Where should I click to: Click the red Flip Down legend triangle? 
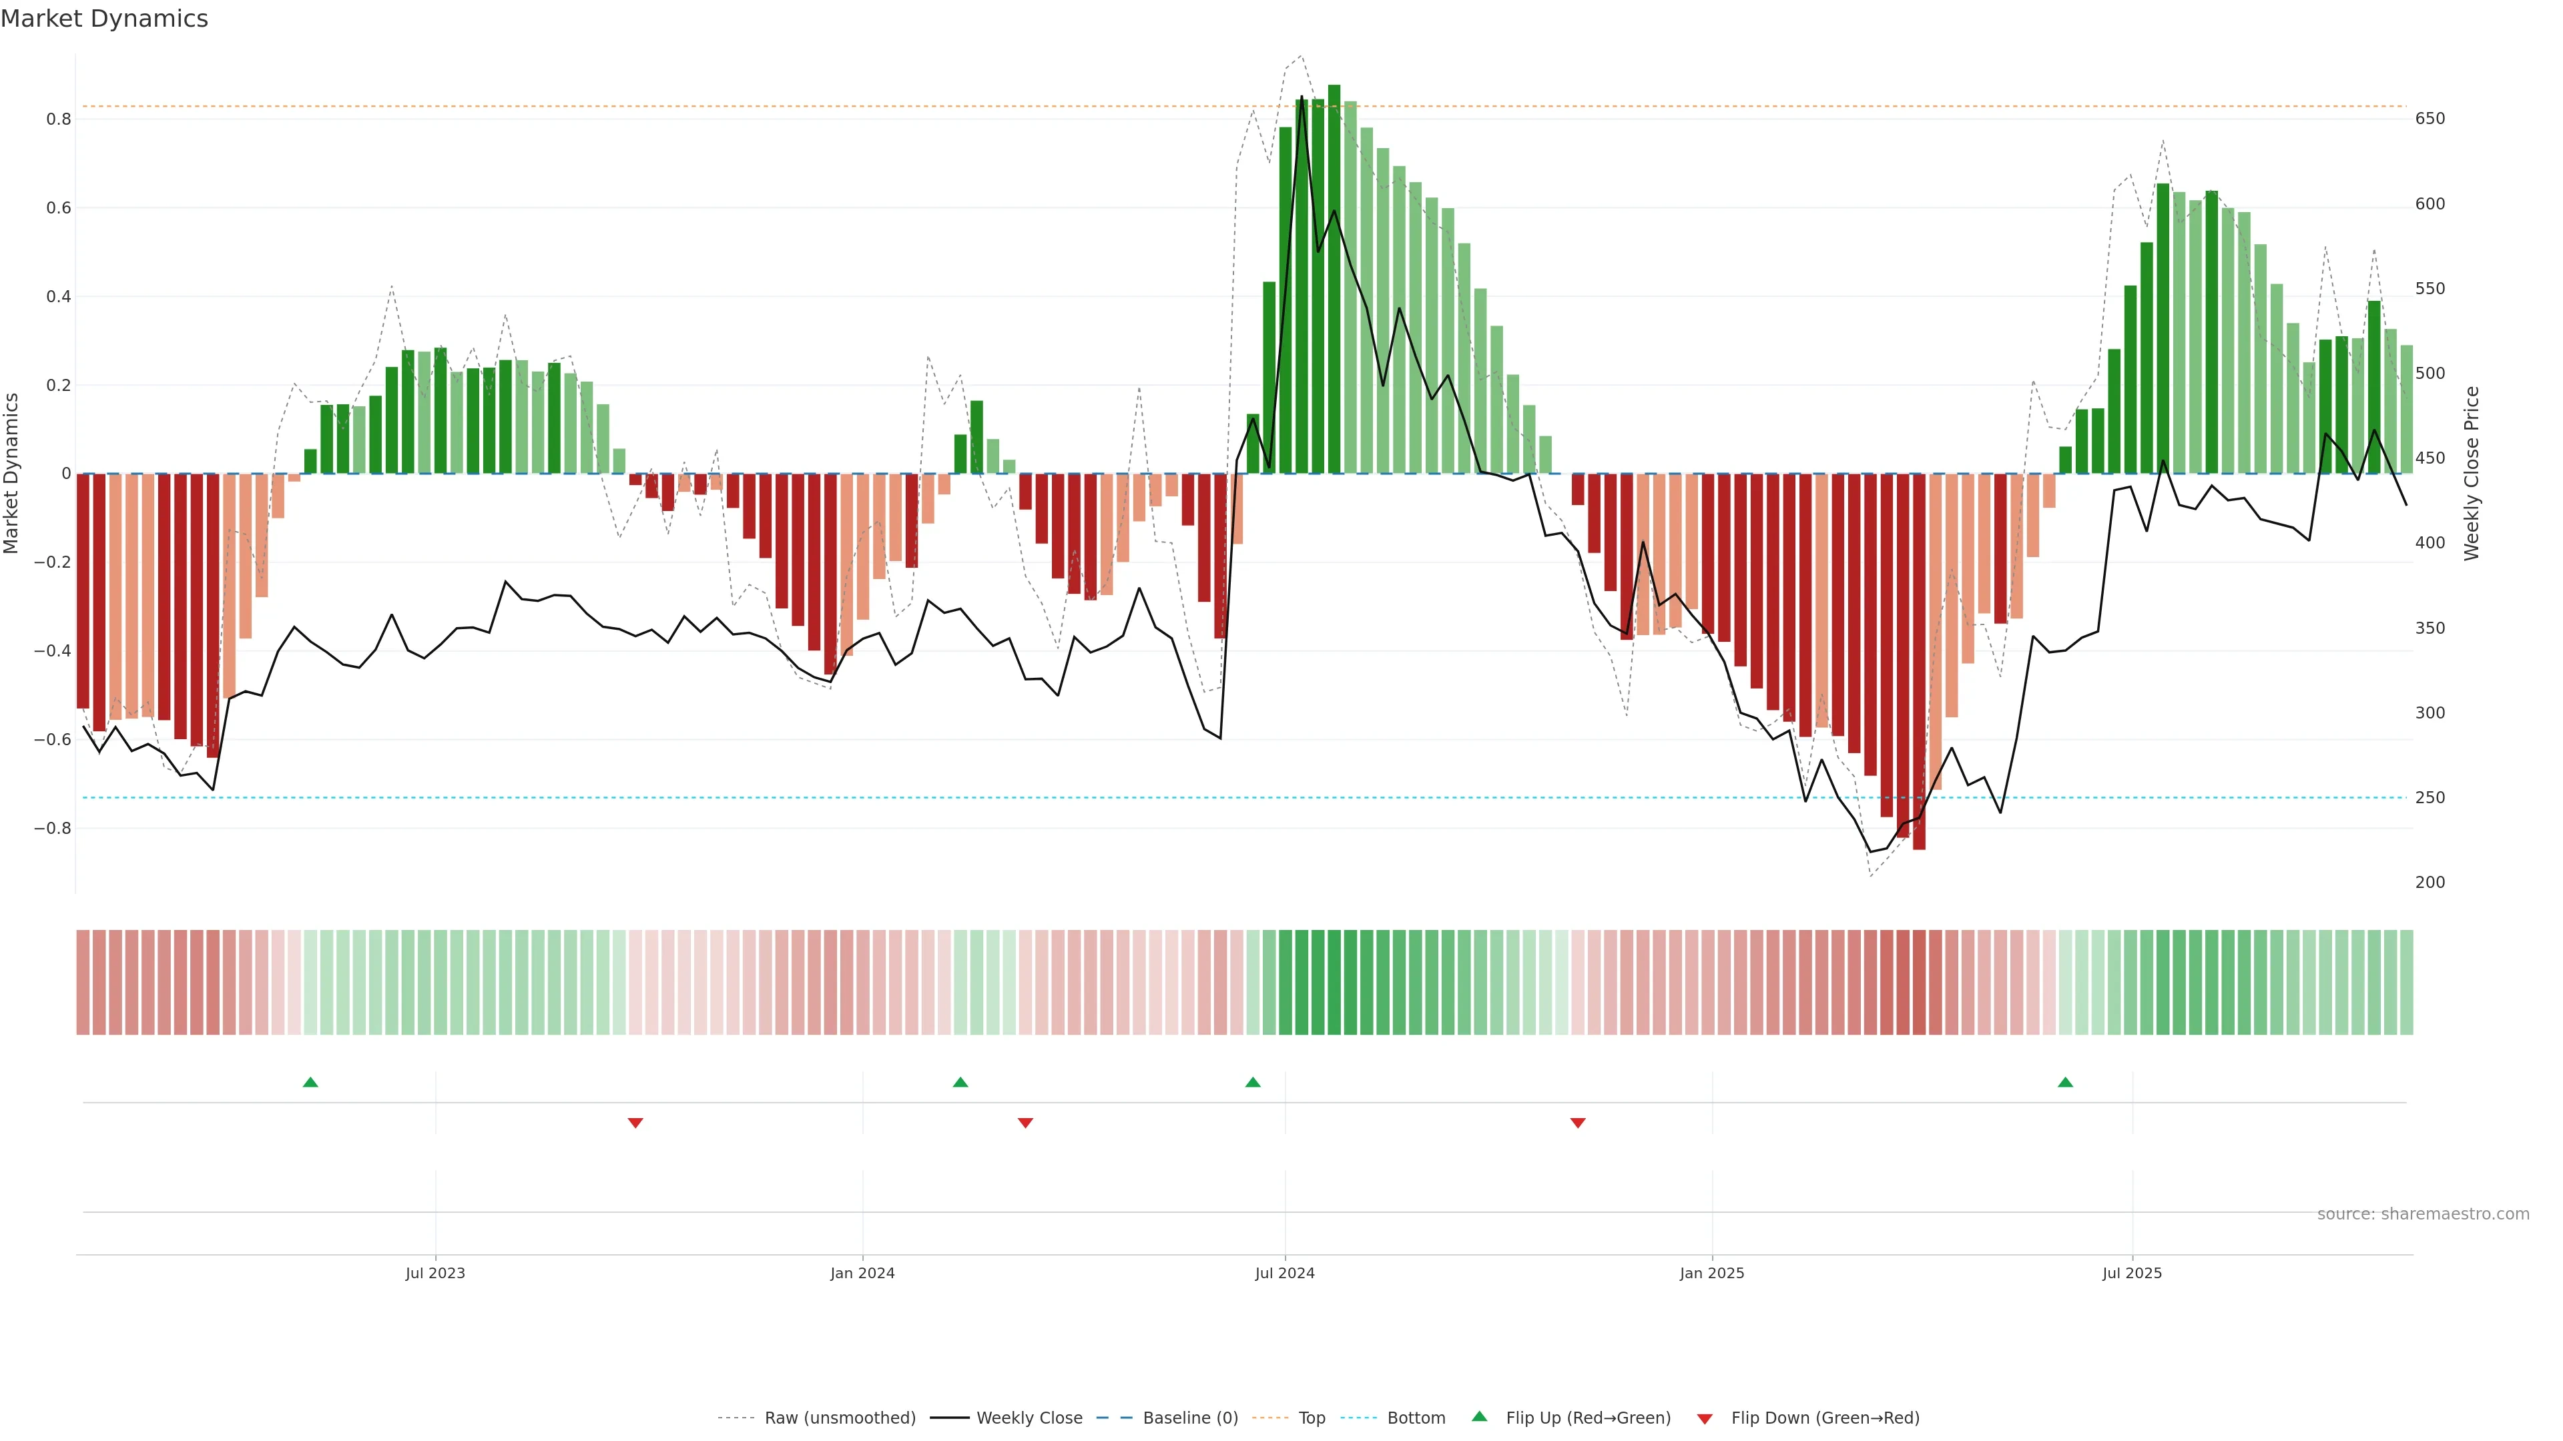point(1705,1418)
